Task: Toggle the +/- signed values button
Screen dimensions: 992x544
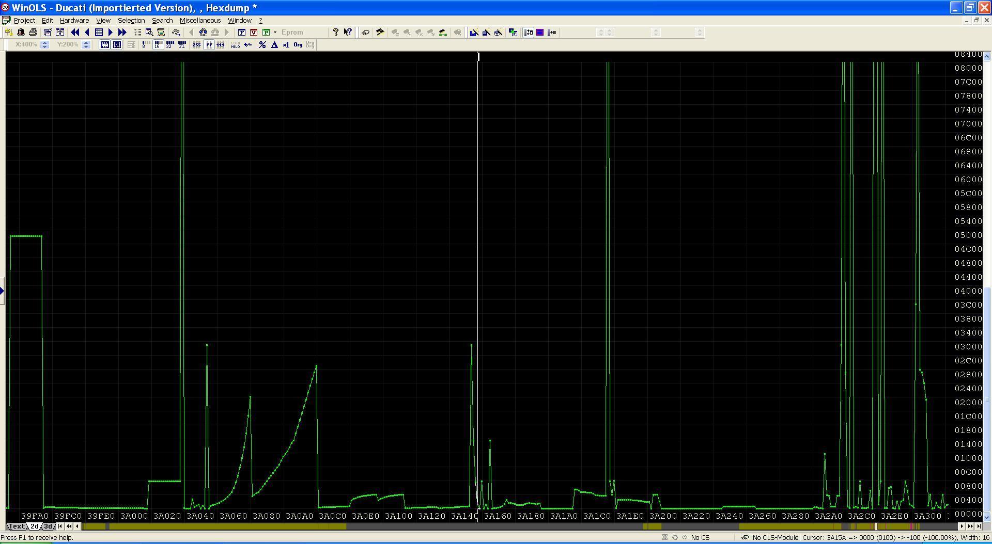Action: (247, 45)
